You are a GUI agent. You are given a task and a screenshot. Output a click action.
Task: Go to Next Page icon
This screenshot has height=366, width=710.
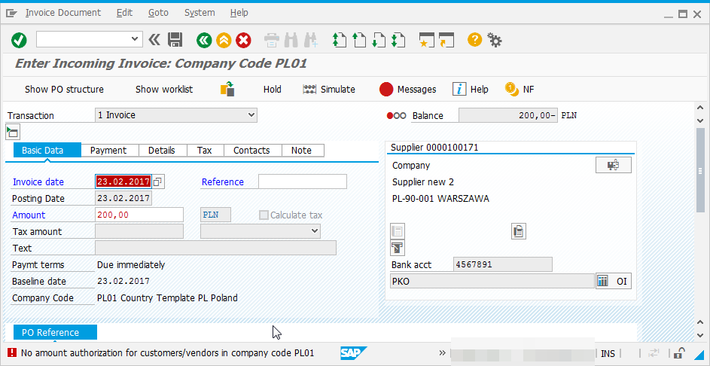378,41
